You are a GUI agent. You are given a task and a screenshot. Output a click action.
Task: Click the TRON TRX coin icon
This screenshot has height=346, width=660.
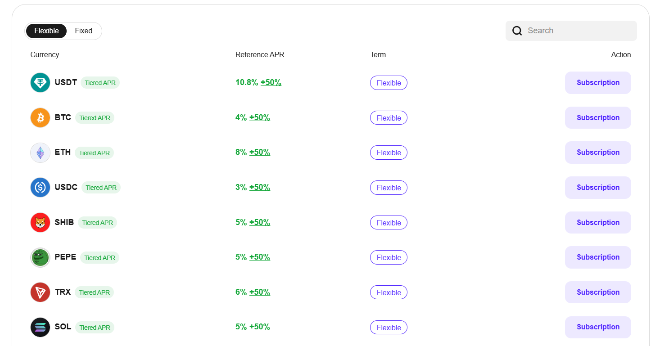[40, 292]
